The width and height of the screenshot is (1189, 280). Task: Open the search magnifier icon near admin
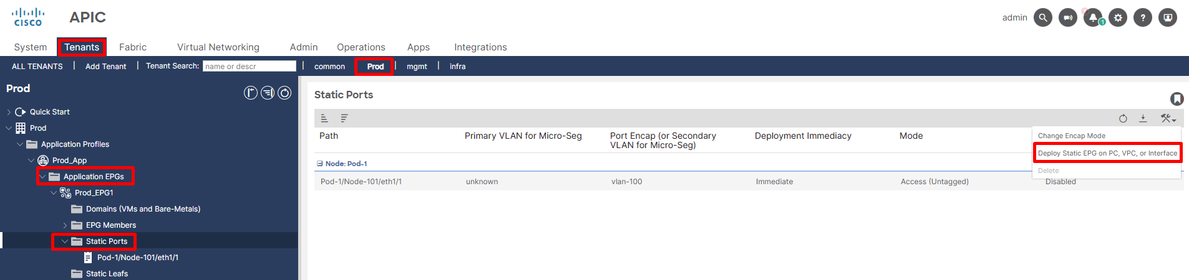click(1042, 17)
